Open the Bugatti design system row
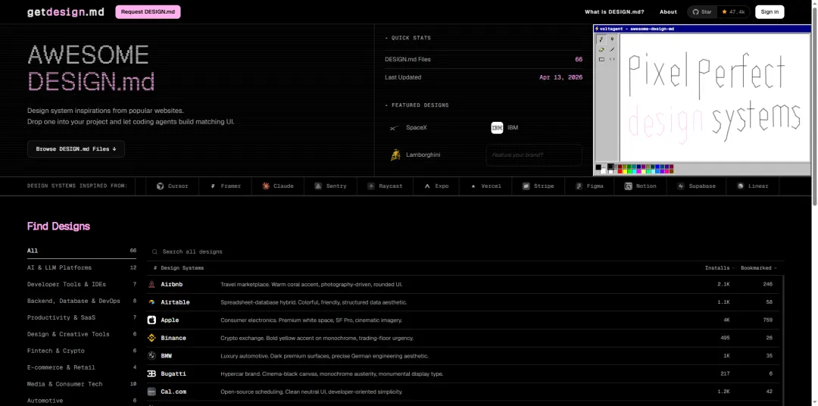Image resolution: width=818 pixels, height=406 pixels. click(x=464, y=373)
